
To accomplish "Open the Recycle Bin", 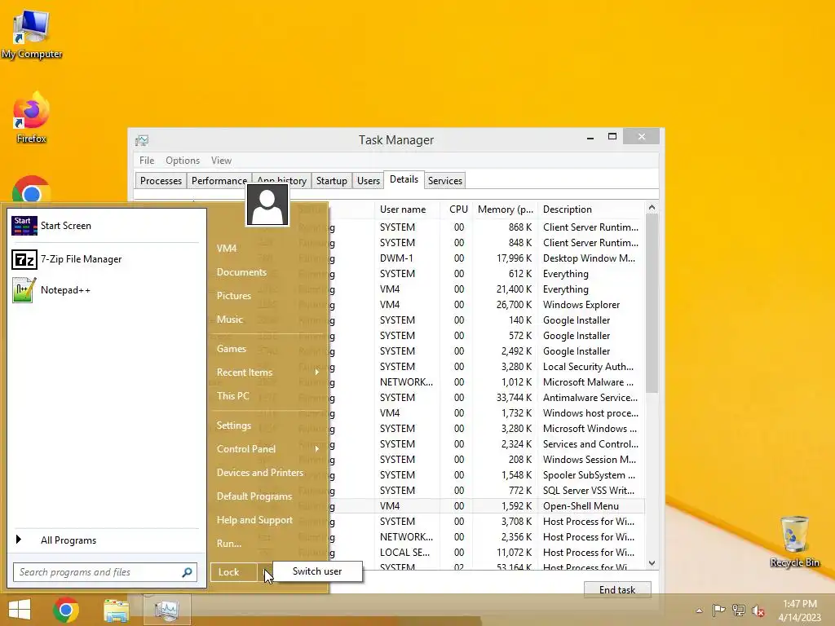I will tap(794, 541).
